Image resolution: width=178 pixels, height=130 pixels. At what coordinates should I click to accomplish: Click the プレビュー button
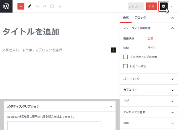tap(136, 6)
